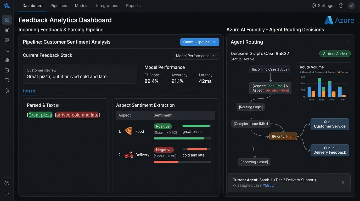The height and width of the screenshot is (201, 360).
Task: Click the help icon in the top bar
Action: [x=341, y=5]
